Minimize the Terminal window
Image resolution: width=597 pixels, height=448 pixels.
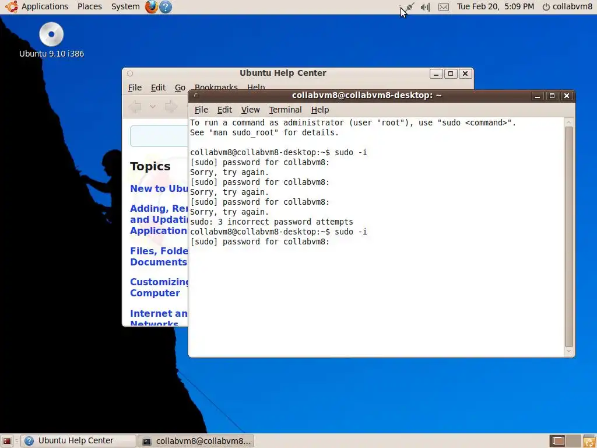coord(537,96)
